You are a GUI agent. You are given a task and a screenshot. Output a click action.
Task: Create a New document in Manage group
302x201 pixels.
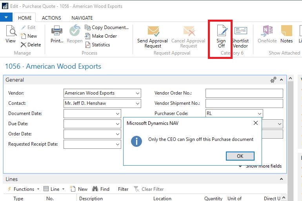coord(29,36)
